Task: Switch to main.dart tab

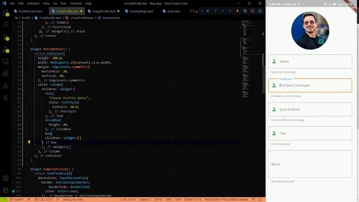Action: [173, 11]
